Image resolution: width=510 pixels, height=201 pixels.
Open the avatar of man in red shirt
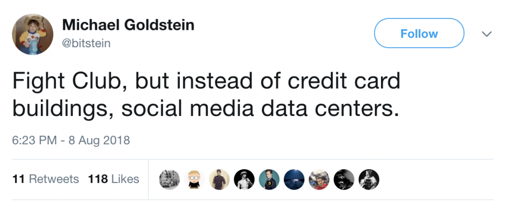coord(319,179)
